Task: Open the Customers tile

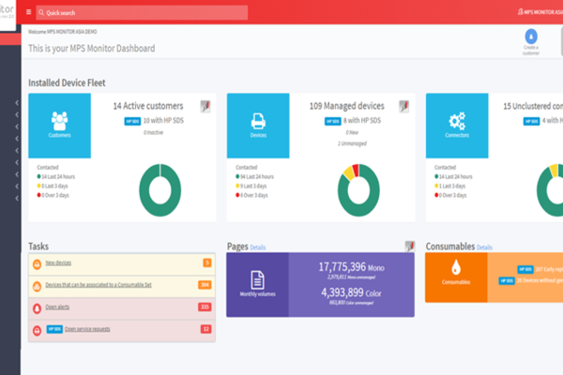Action: tap(59, 125)
